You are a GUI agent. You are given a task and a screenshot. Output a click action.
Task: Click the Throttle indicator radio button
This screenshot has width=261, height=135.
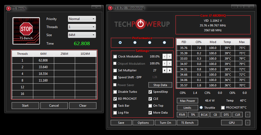tap(201, 107)
